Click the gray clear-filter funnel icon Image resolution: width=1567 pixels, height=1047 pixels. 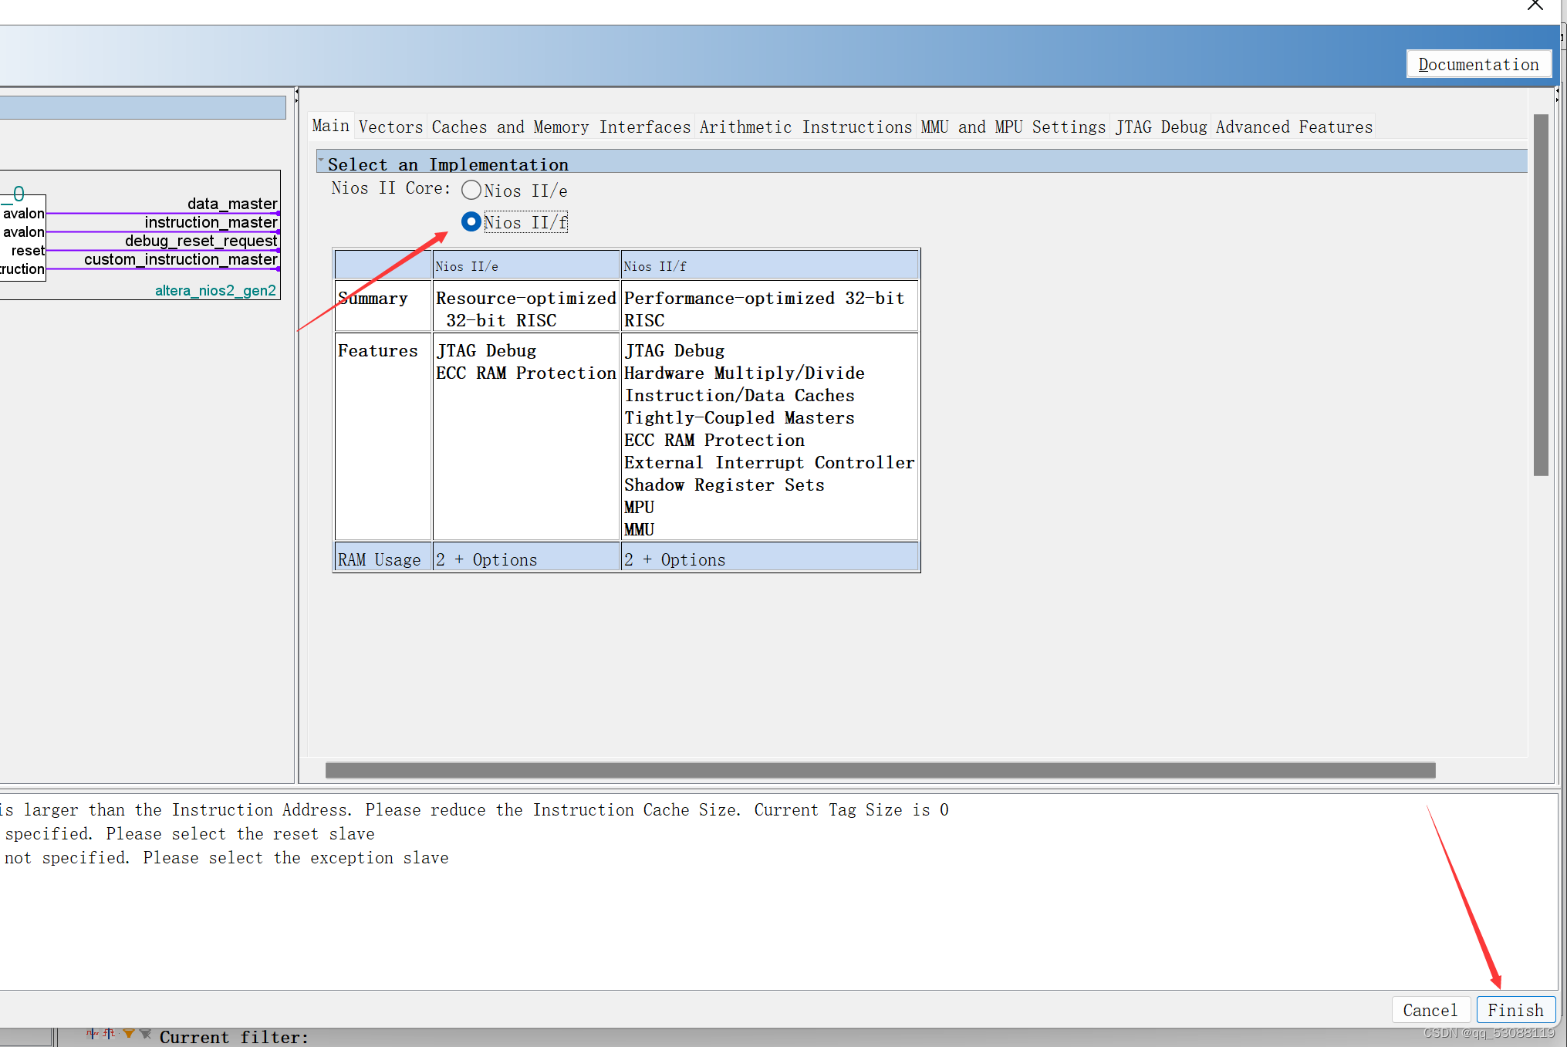pyautogui.click(x=145, y=1034)
